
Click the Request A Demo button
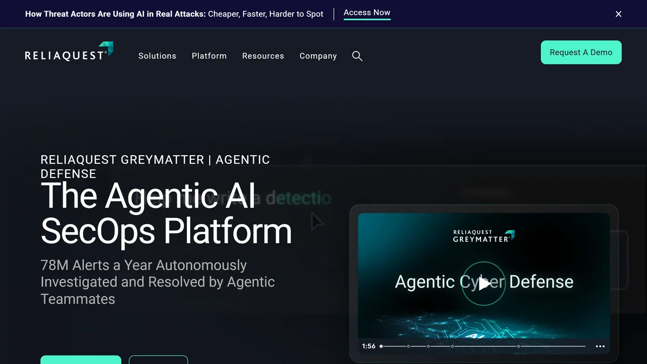click(x=581, y=53)
